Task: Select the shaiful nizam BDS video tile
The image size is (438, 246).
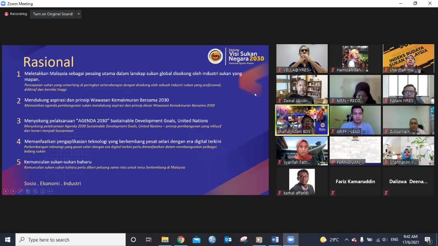Action: coord(302,120)
